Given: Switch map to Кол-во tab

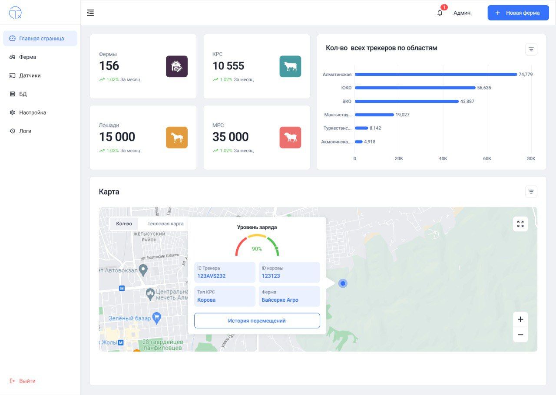Looking at the screenshot, I should pyautogui.click(x=124, y=224).
